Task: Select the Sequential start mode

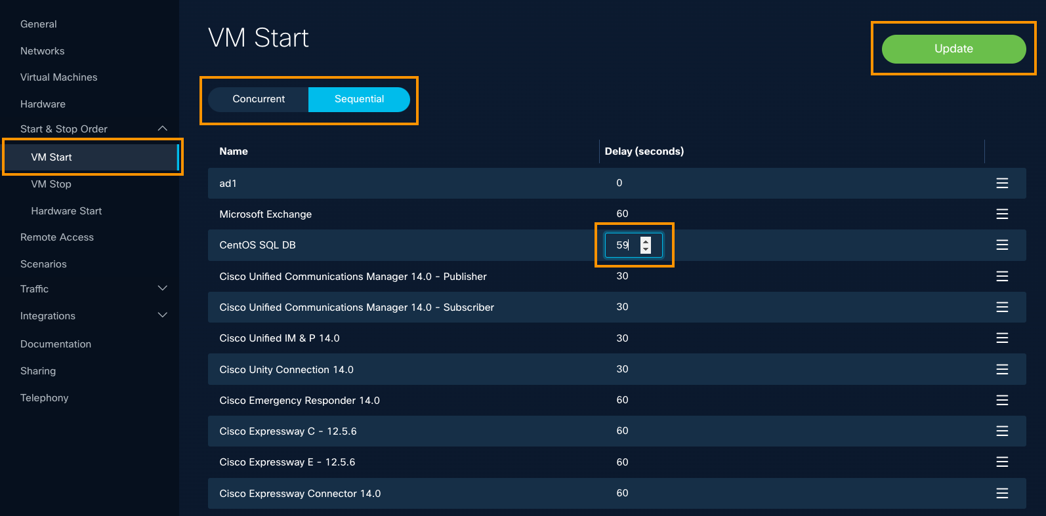Action: (x=359, y=99)
